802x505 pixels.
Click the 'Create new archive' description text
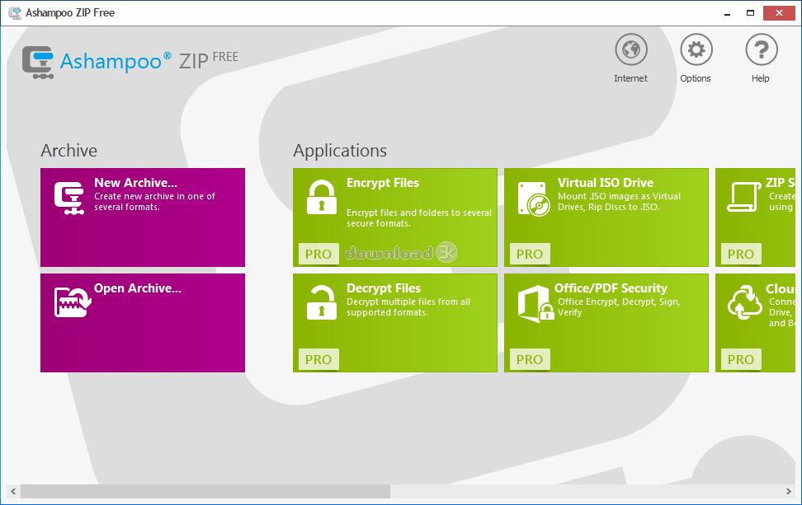(154, 202)
